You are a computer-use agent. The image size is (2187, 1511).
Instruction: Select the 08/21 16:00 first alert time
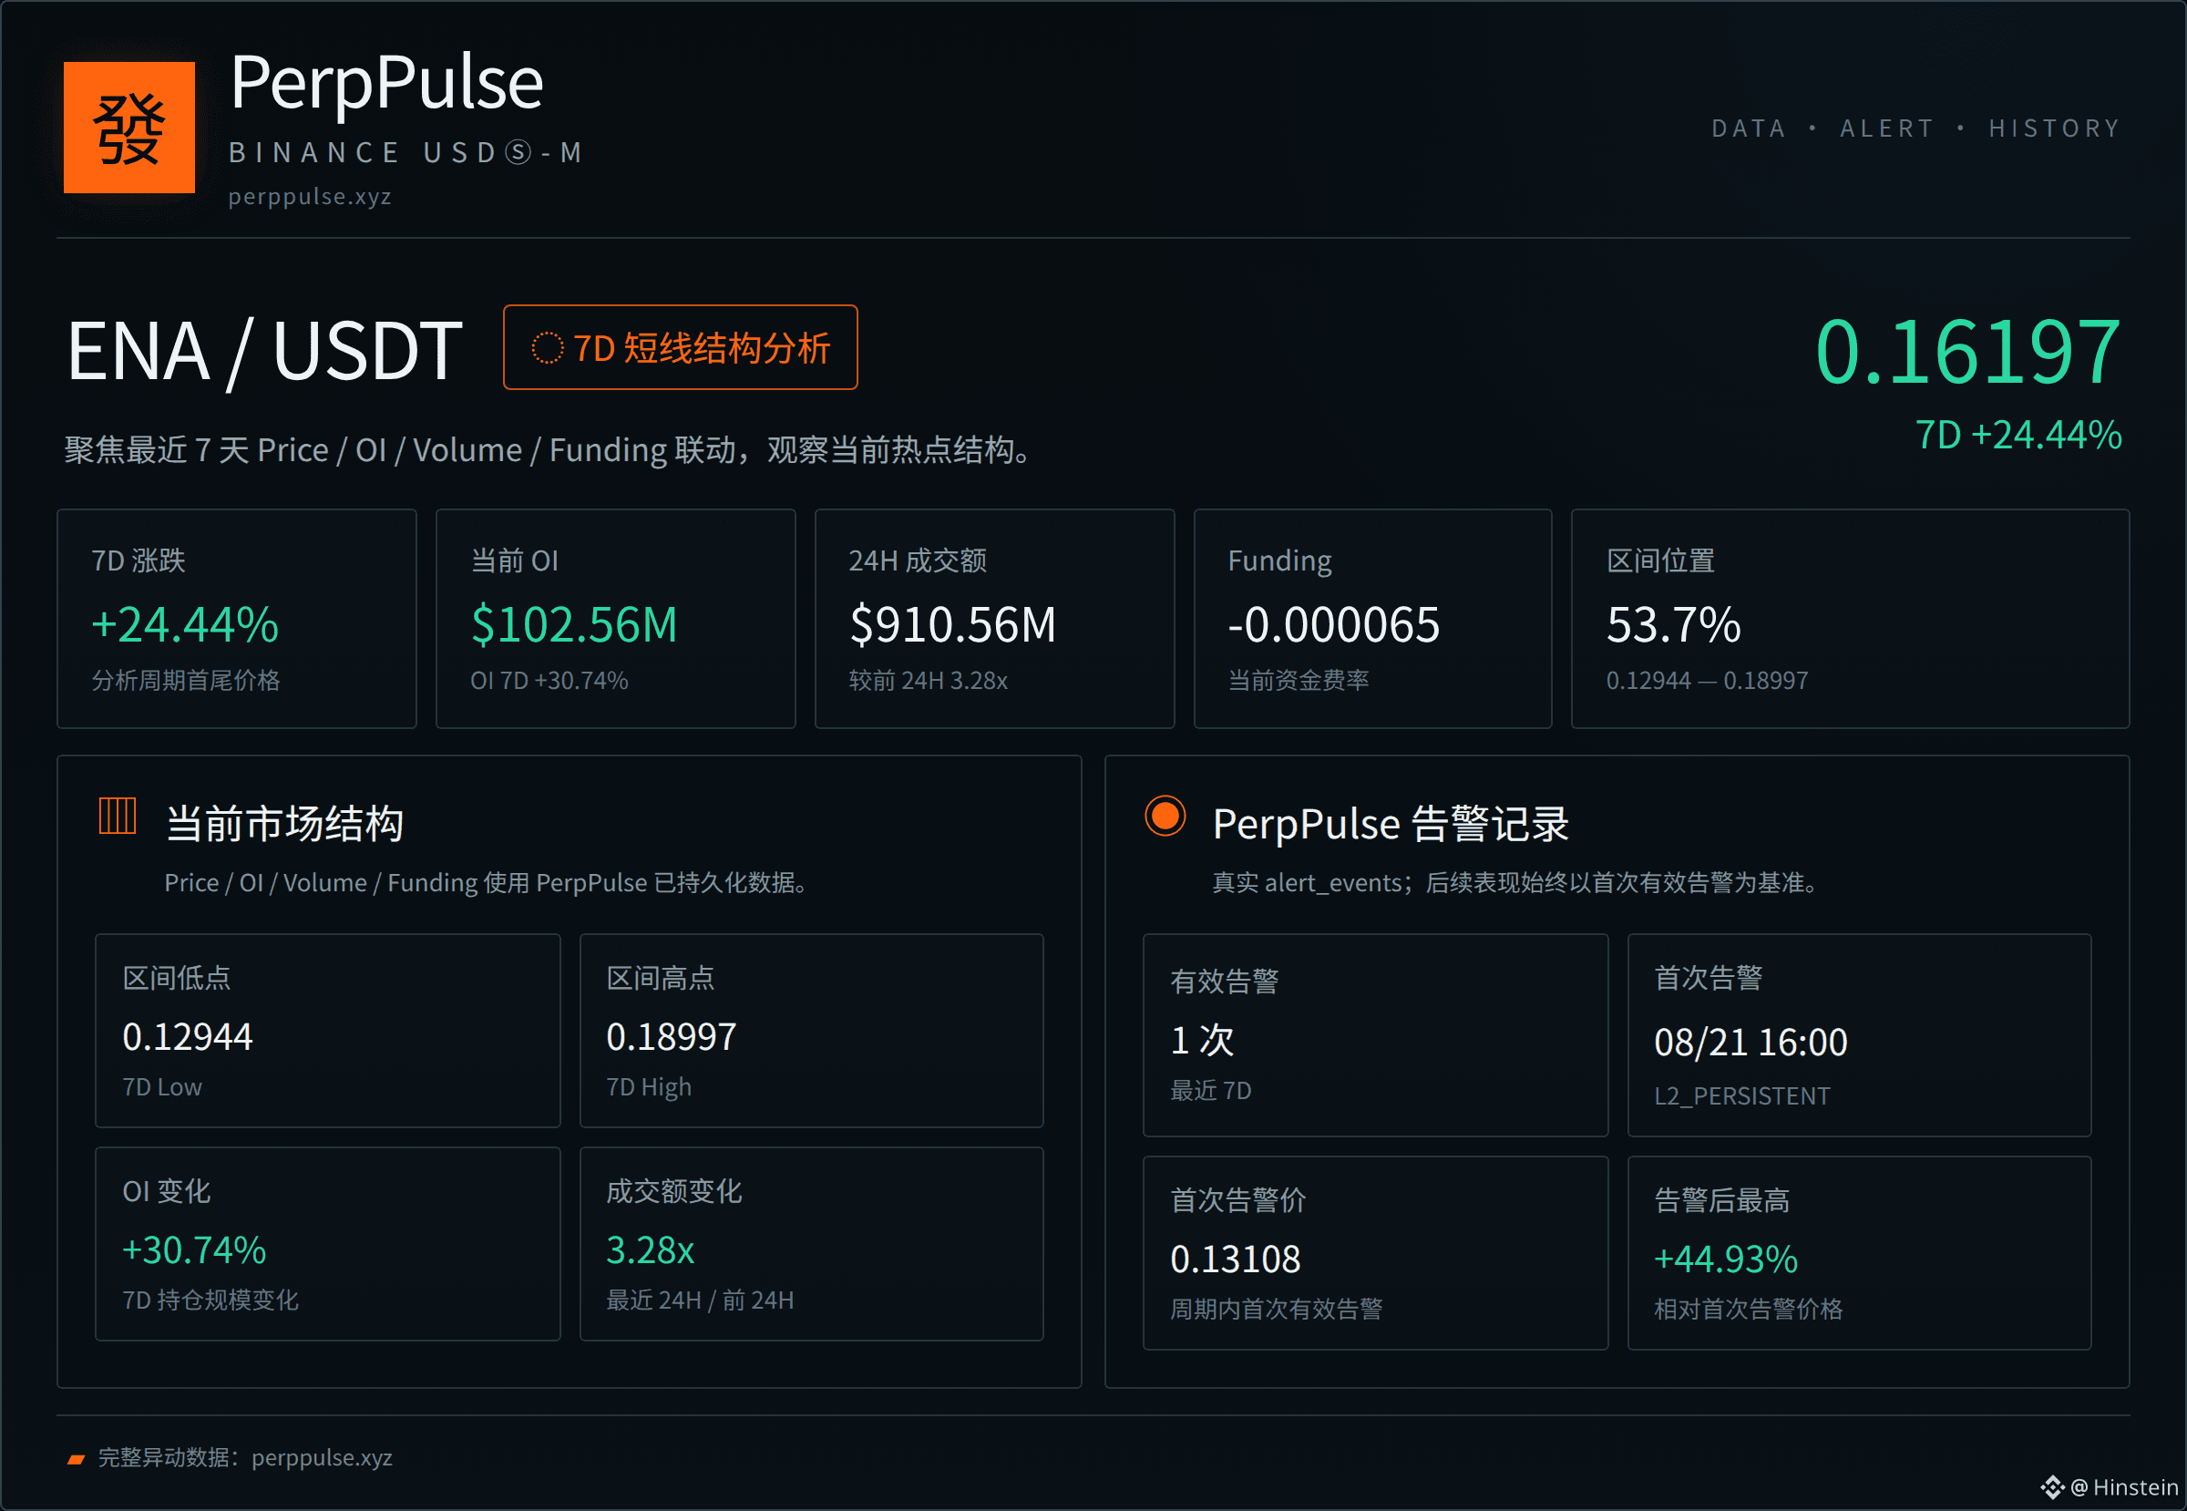click(x=1751, y=1043)
